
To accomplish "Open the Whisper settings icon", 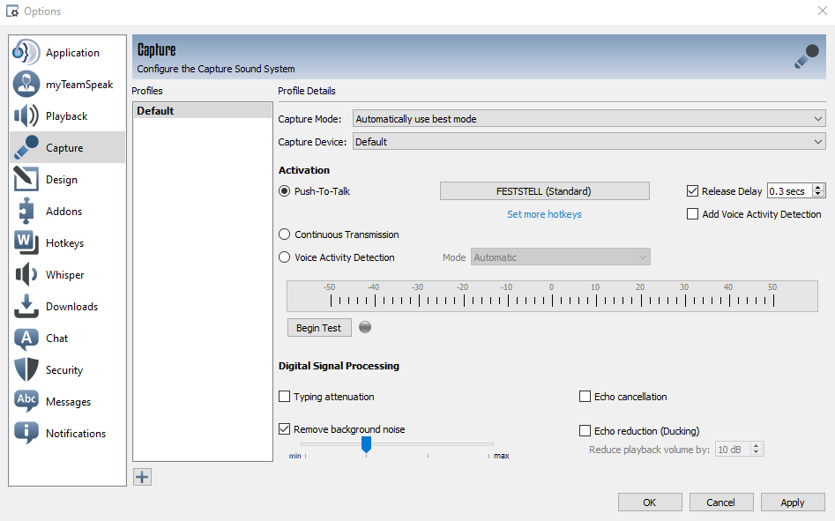I will pos(26,275).
